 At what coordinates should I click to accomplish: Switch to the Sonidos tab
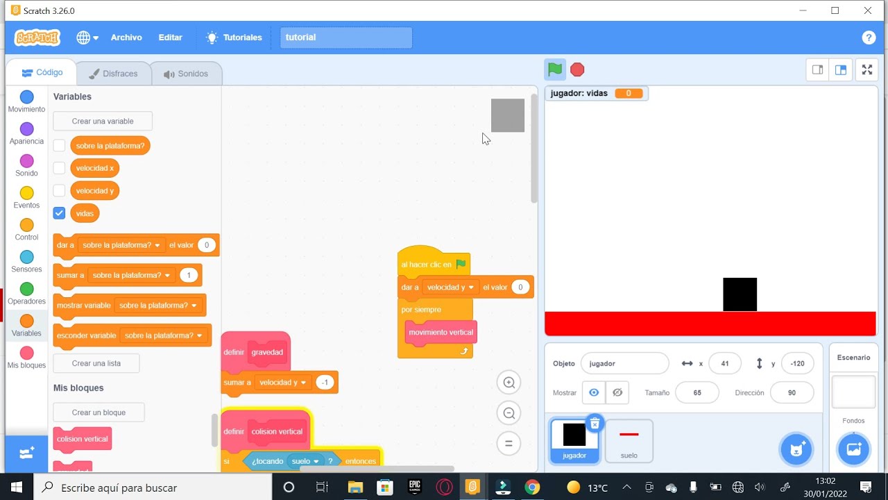coord(186,74)
